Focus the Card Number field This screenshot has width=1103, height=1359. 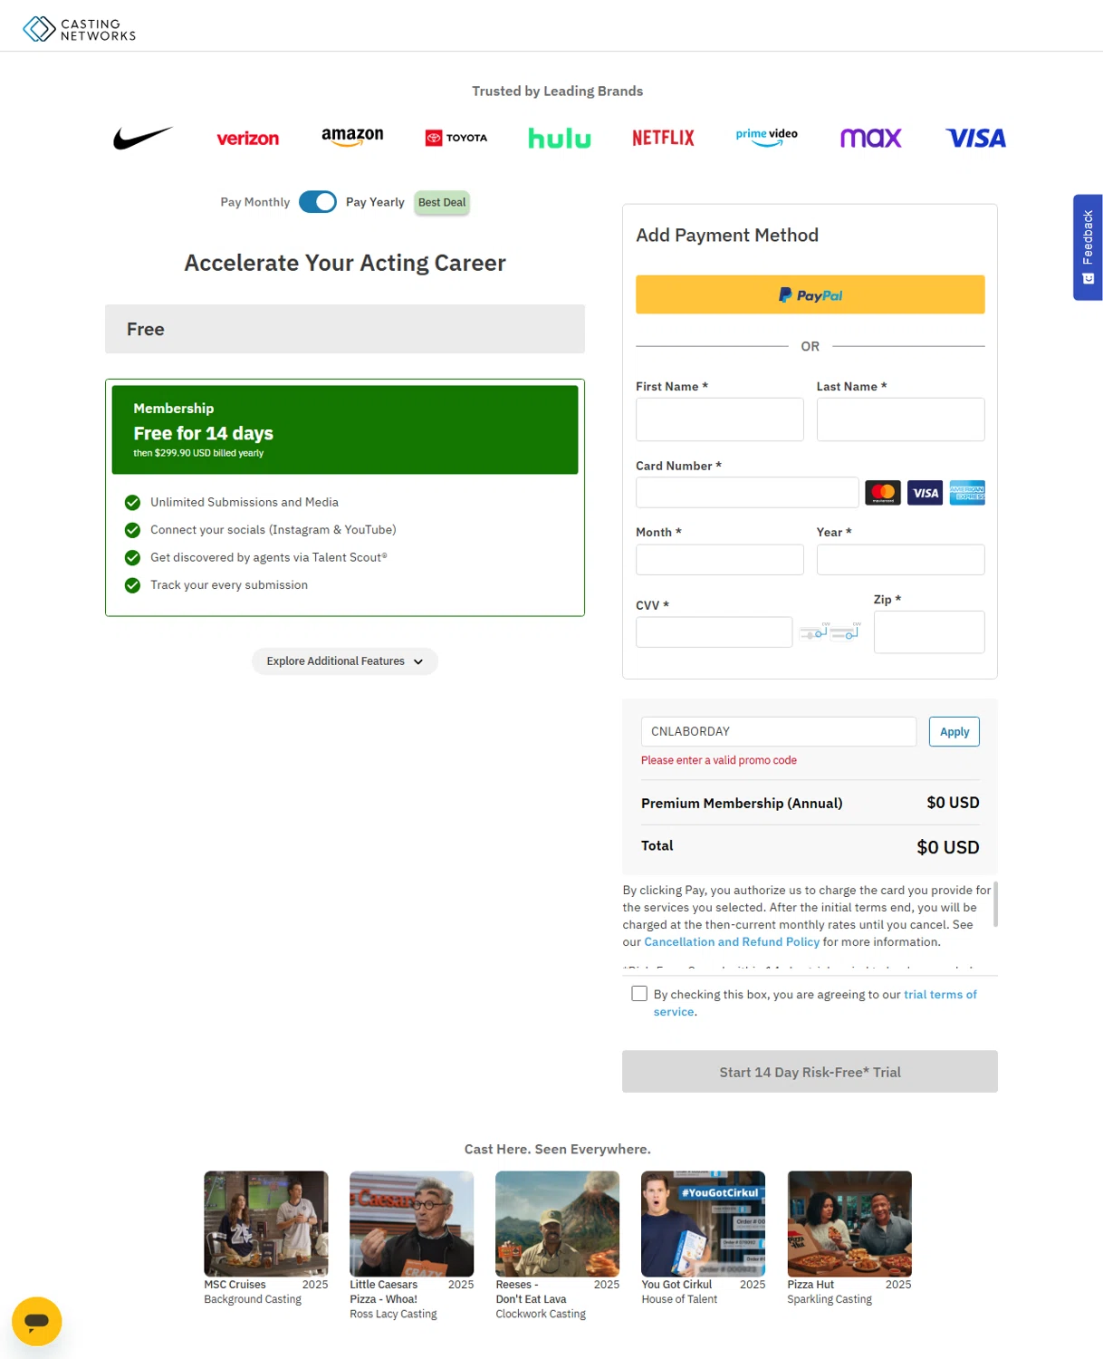[x=747, y=493]
